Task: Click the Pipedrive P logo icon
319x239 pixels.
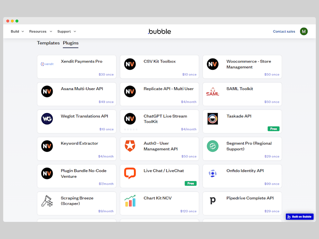Action: point(213,200)
